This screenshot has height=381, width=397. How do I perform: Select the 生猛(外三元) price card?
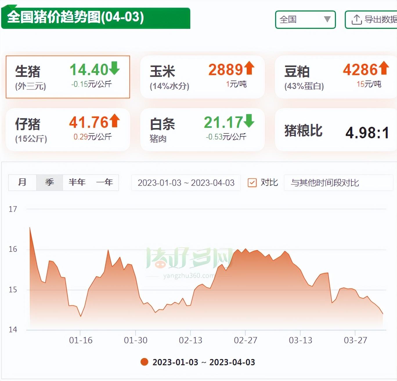(68, 77)
